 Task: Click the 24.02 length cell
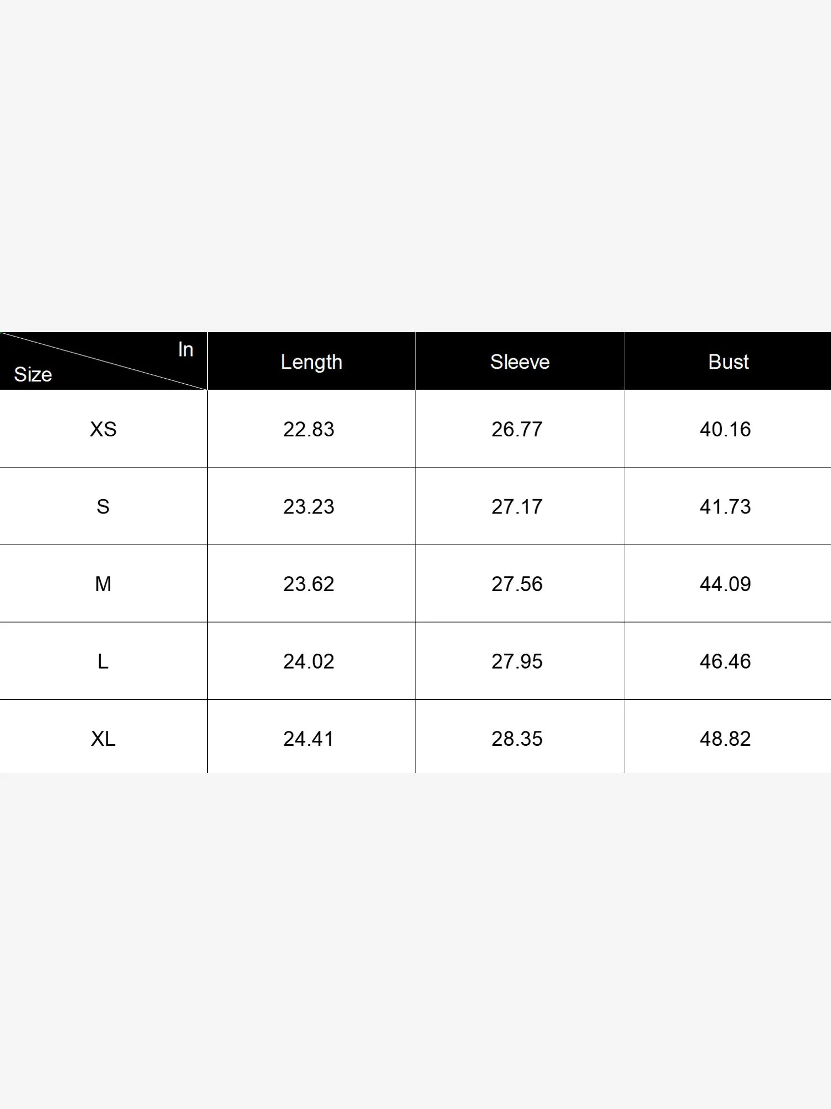click(309, 662)
